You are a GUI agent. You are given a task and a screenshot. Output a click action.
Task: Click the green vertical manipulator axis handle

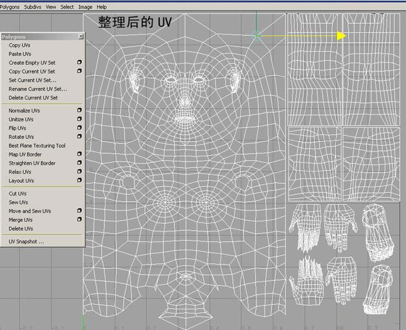click(256, 22)
